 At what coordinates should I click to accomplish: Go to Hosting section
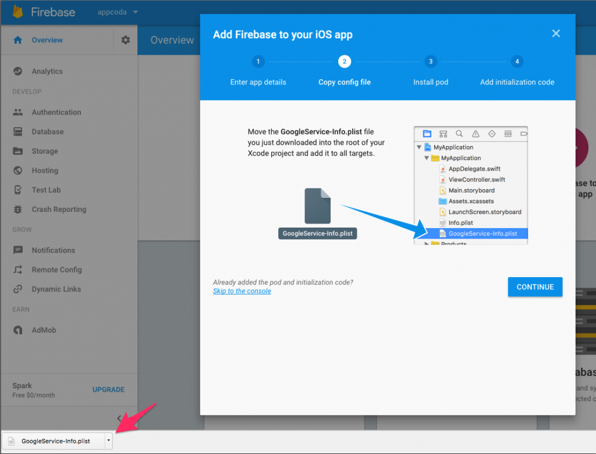tap(45, 171)
